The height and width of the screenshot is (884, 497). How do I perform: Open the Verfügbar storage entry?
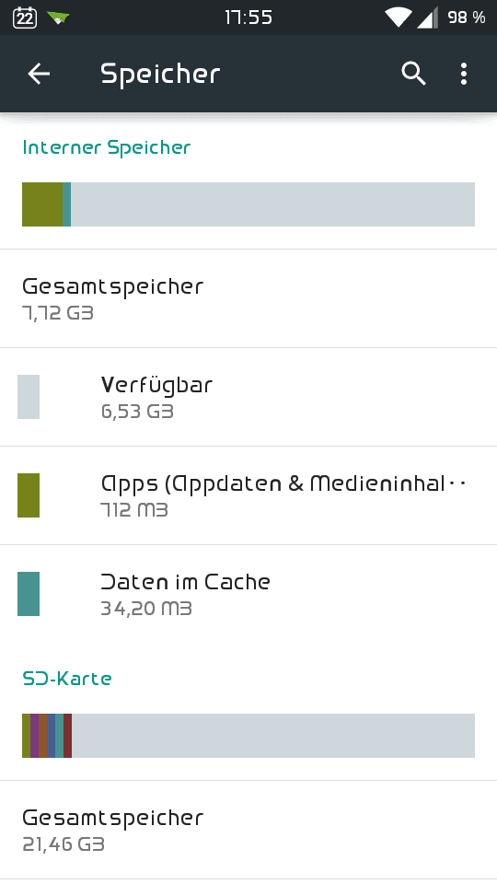pos(248,397)
